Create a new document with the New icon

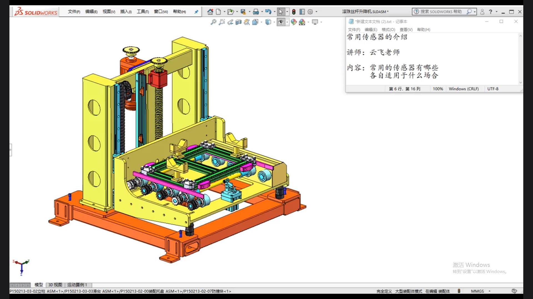click(x=218, y=12)
